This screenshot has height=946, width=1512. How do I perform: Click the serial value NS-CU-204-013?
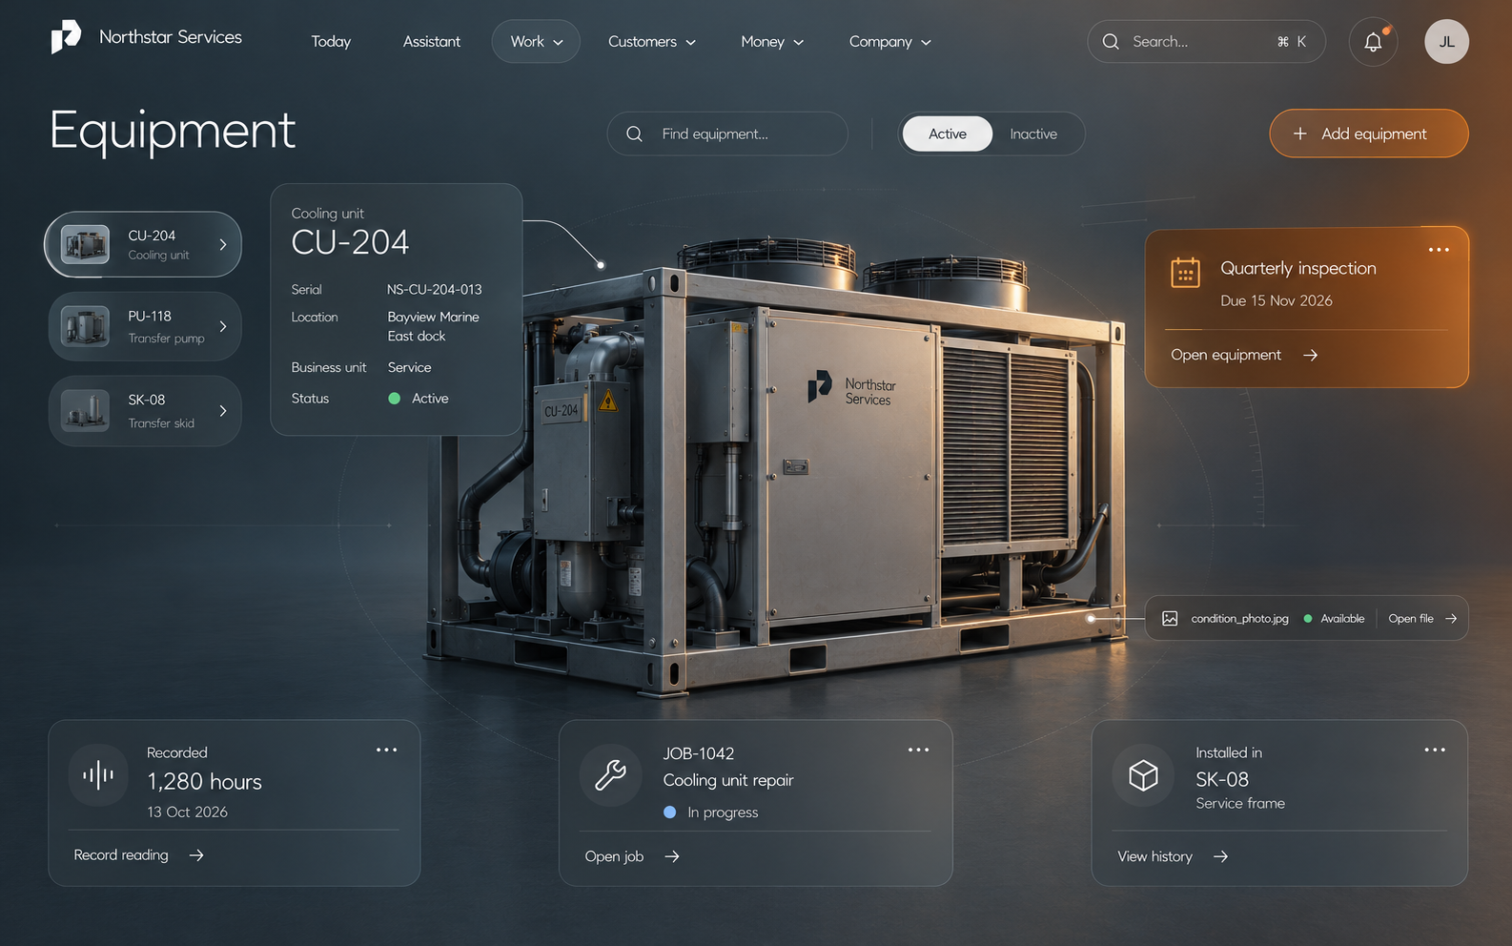click(435, 289)
